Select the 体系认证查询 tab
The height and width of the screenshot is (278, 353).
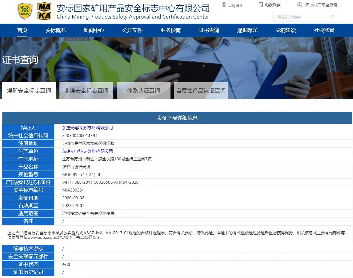pos(143,91)
